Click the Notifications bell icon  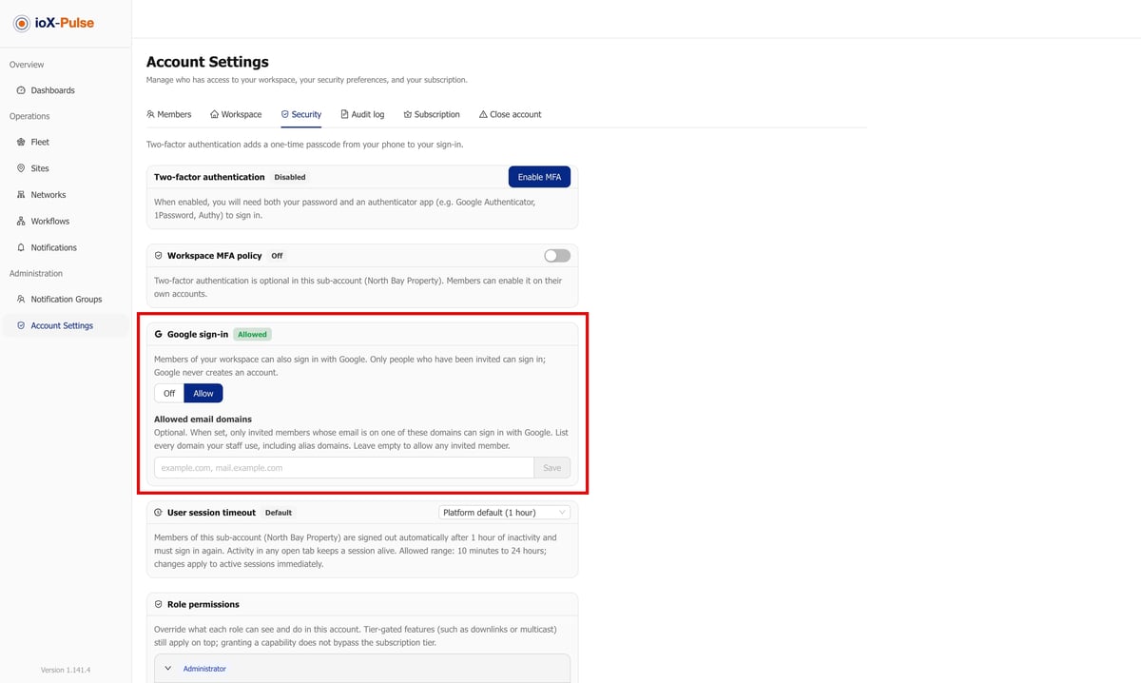click(x=21, y=247)
